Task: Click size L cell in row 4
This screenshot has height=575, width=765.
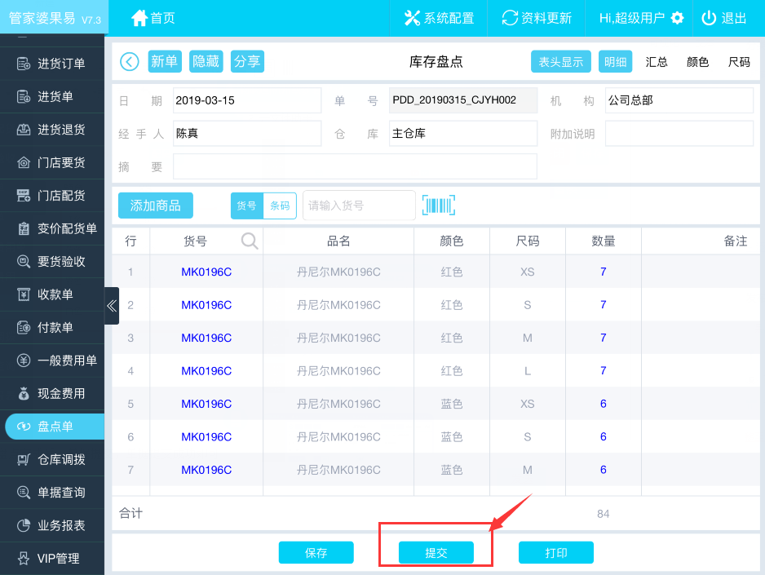Action: point(528,371)
